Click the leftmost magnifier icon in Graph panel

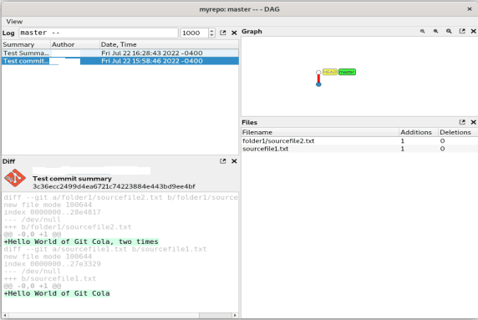click(422, 32)
